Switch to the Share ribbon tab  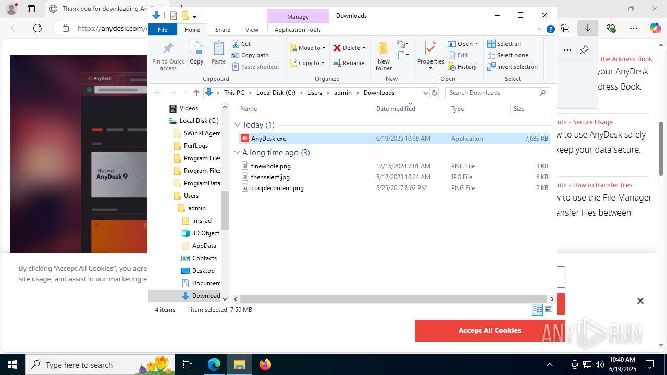pyautogui.click(x=223, y=30)
